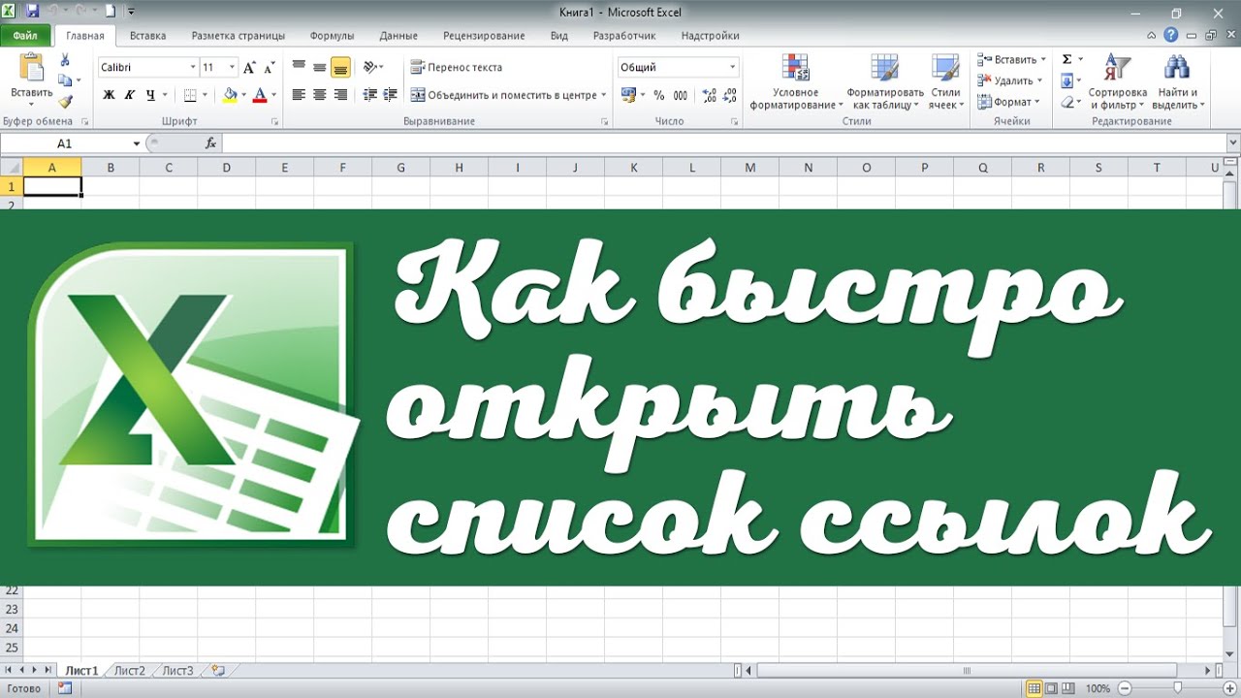Screen dimensions: 1241x698
Task: Select the Лист3 sheet tab
Action: [x=177, y=670]
